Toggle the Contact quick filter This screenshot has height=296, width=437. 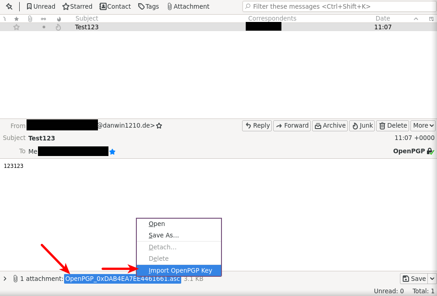pyautogui.click(x=115, y=6)
